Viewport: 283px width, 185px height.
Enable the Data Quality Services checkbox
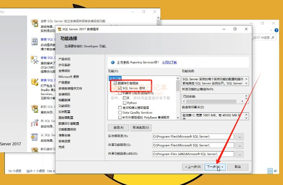(x=120, y=112)
